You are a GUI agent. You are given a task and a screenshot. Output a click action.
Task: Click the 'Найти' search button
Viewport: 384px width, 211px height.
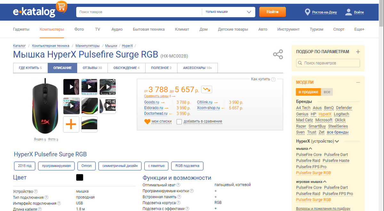[x=272, y=12]
